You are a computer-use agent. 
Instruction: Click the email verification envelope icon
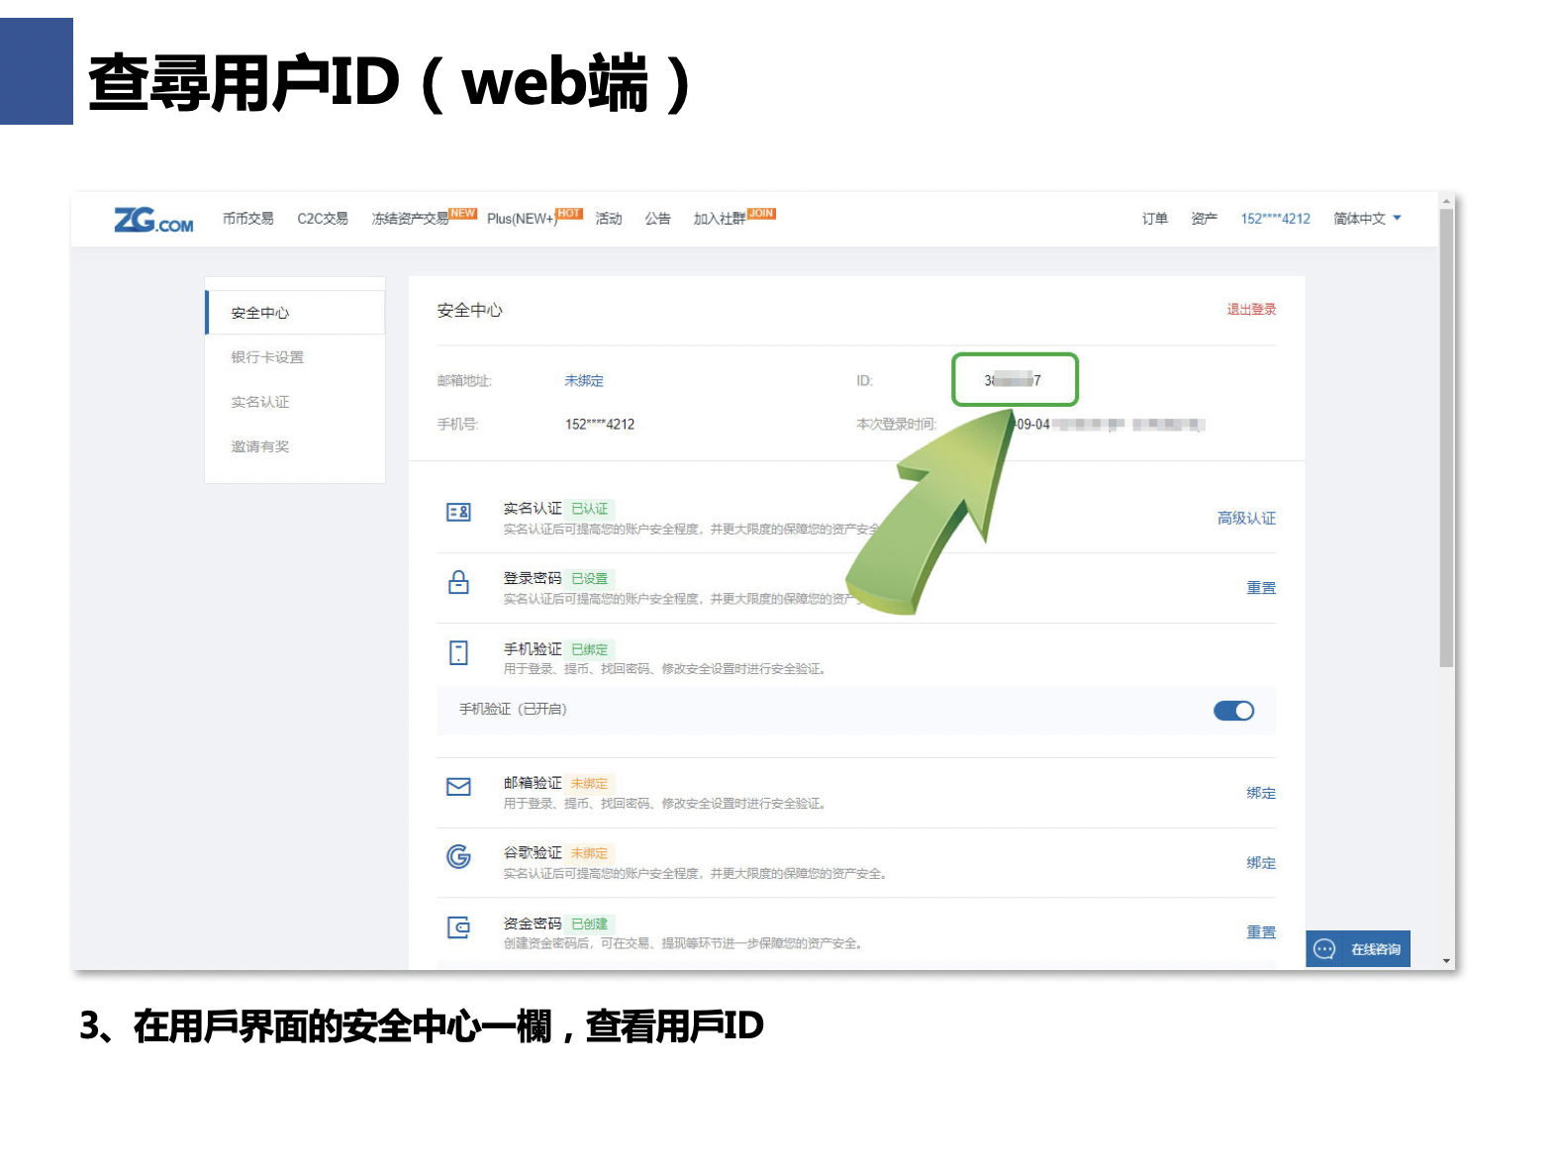(x=458, y=787)
